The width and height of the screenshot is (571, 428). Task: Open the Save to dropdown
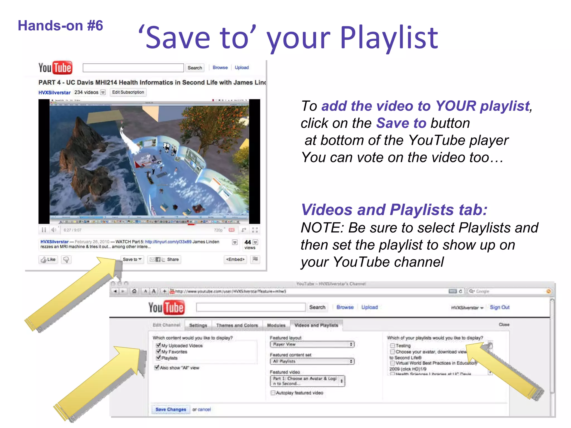pos(132,259)
